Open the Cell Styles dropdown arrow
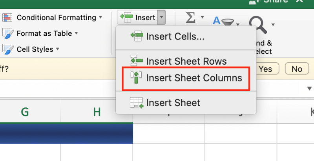The height and width of the screenshot is (161, 314). pyautogui.click(x=57, y=49)
